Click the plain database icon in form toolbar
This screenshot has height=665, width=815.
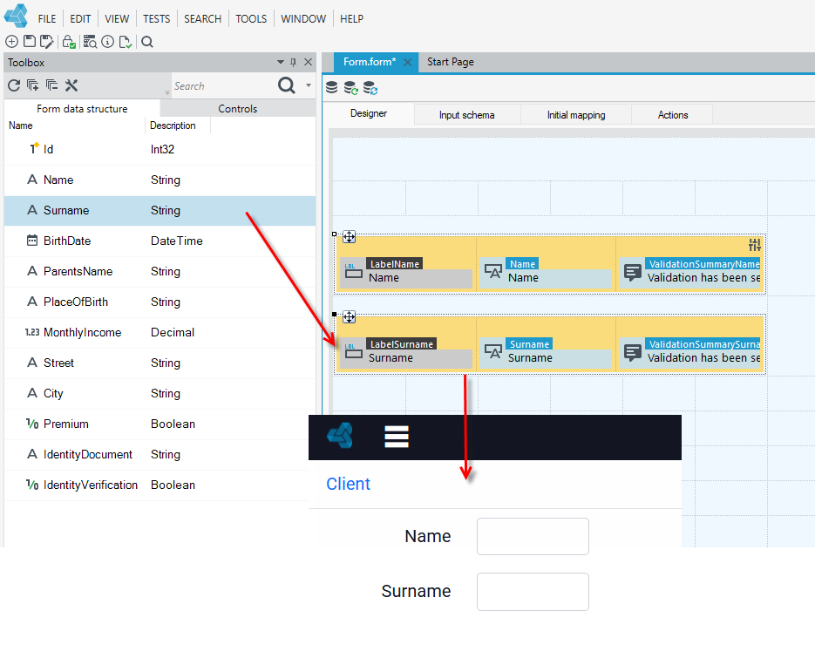click(x=331, y=87)
